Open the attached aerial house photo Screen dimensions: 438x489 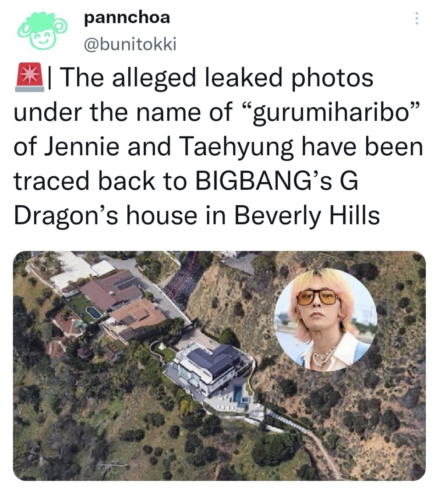219,366
